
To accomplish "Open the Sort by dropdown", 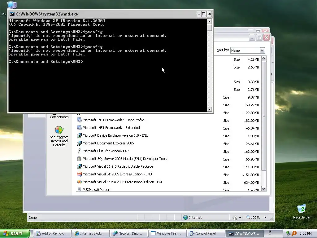I will [x=262, y=51].
